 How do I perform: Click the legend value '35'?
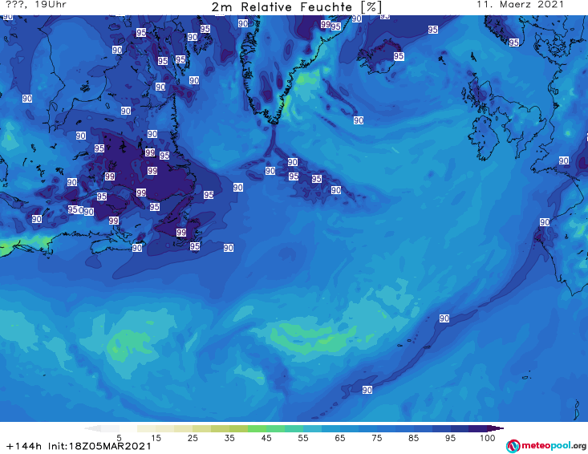pos(229,438)
